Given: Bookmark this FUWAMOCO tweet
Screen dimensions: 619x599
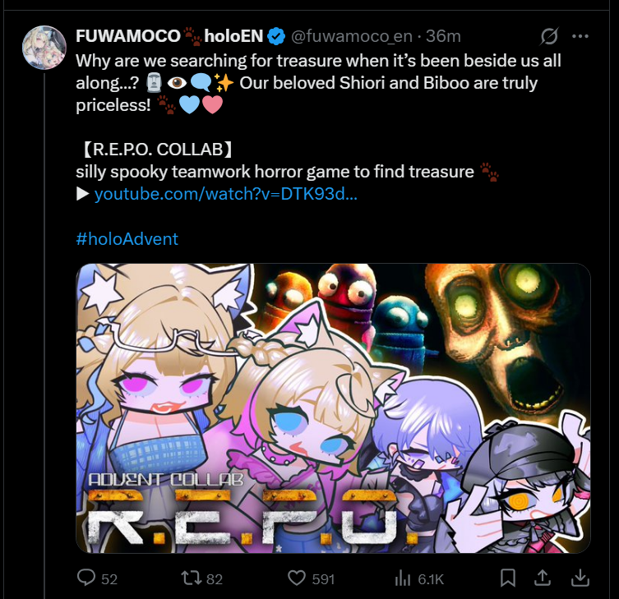Looking at the screenshot, I should click(508, 578).
